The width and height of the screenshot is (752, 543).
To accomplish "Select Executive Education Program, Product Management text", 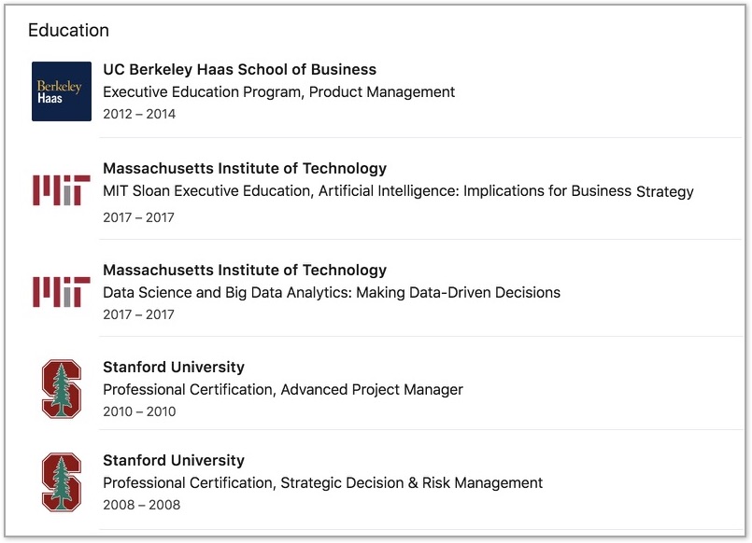I will tap(278, 92).
